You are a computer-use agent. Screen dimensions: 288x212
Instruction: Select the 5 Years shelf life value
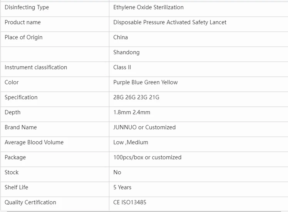pos(122,187)
